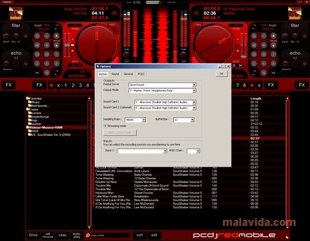This screenshot has width=310, height=241.
Task: Click the search magnifier icon
Action: point(88,235)
